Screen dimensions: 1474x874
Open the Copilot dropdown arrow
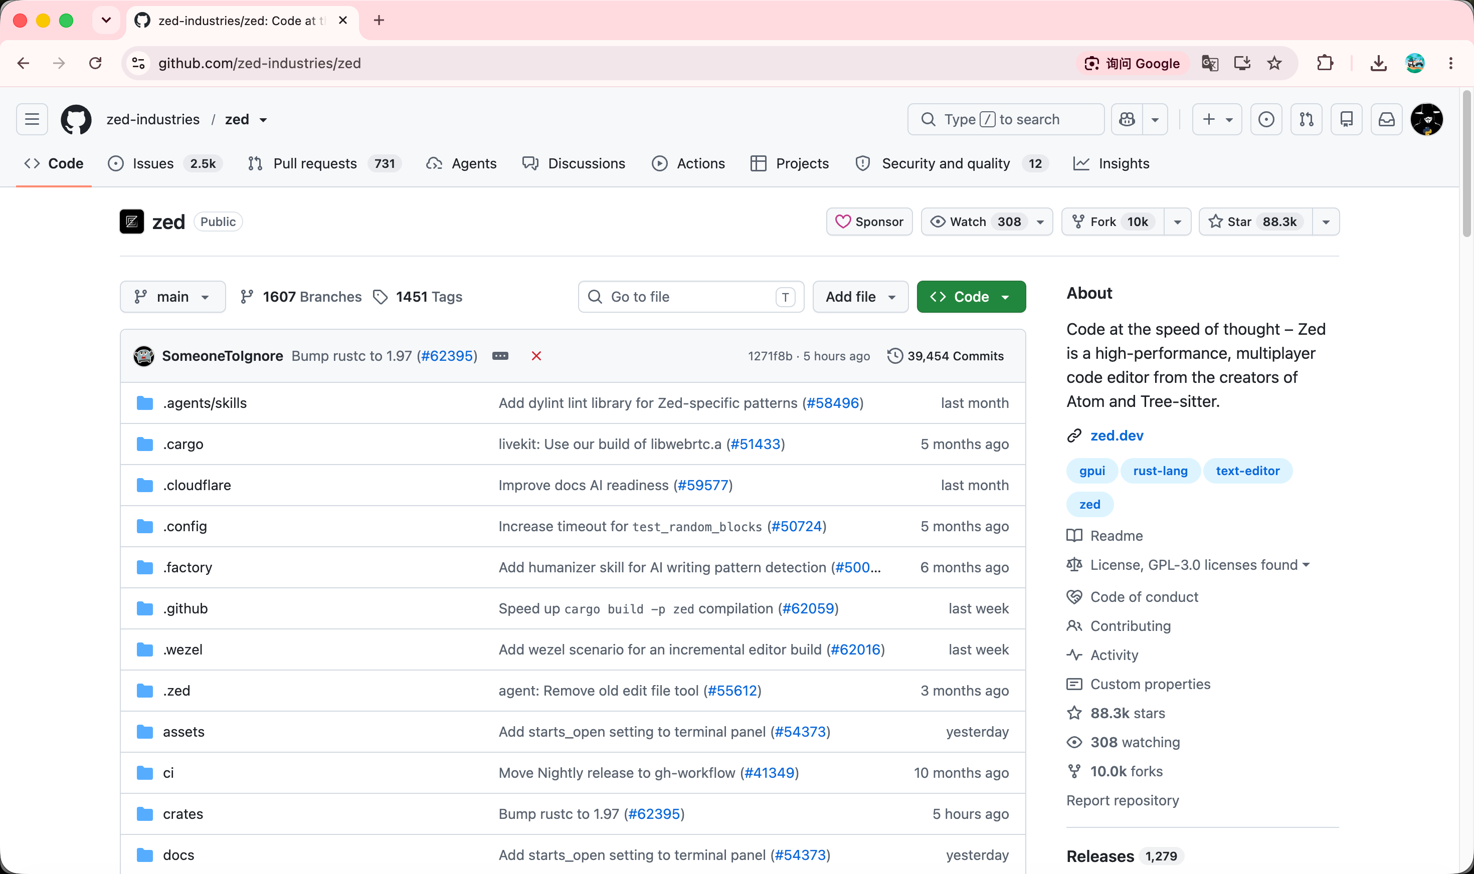tap(1155, 120)
